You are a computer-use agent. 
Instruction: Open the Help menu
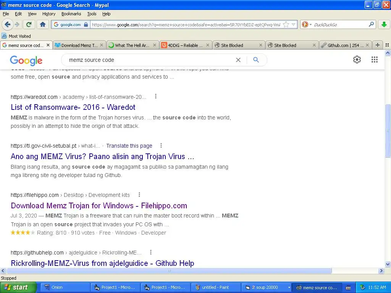click(x=106, y=14)
